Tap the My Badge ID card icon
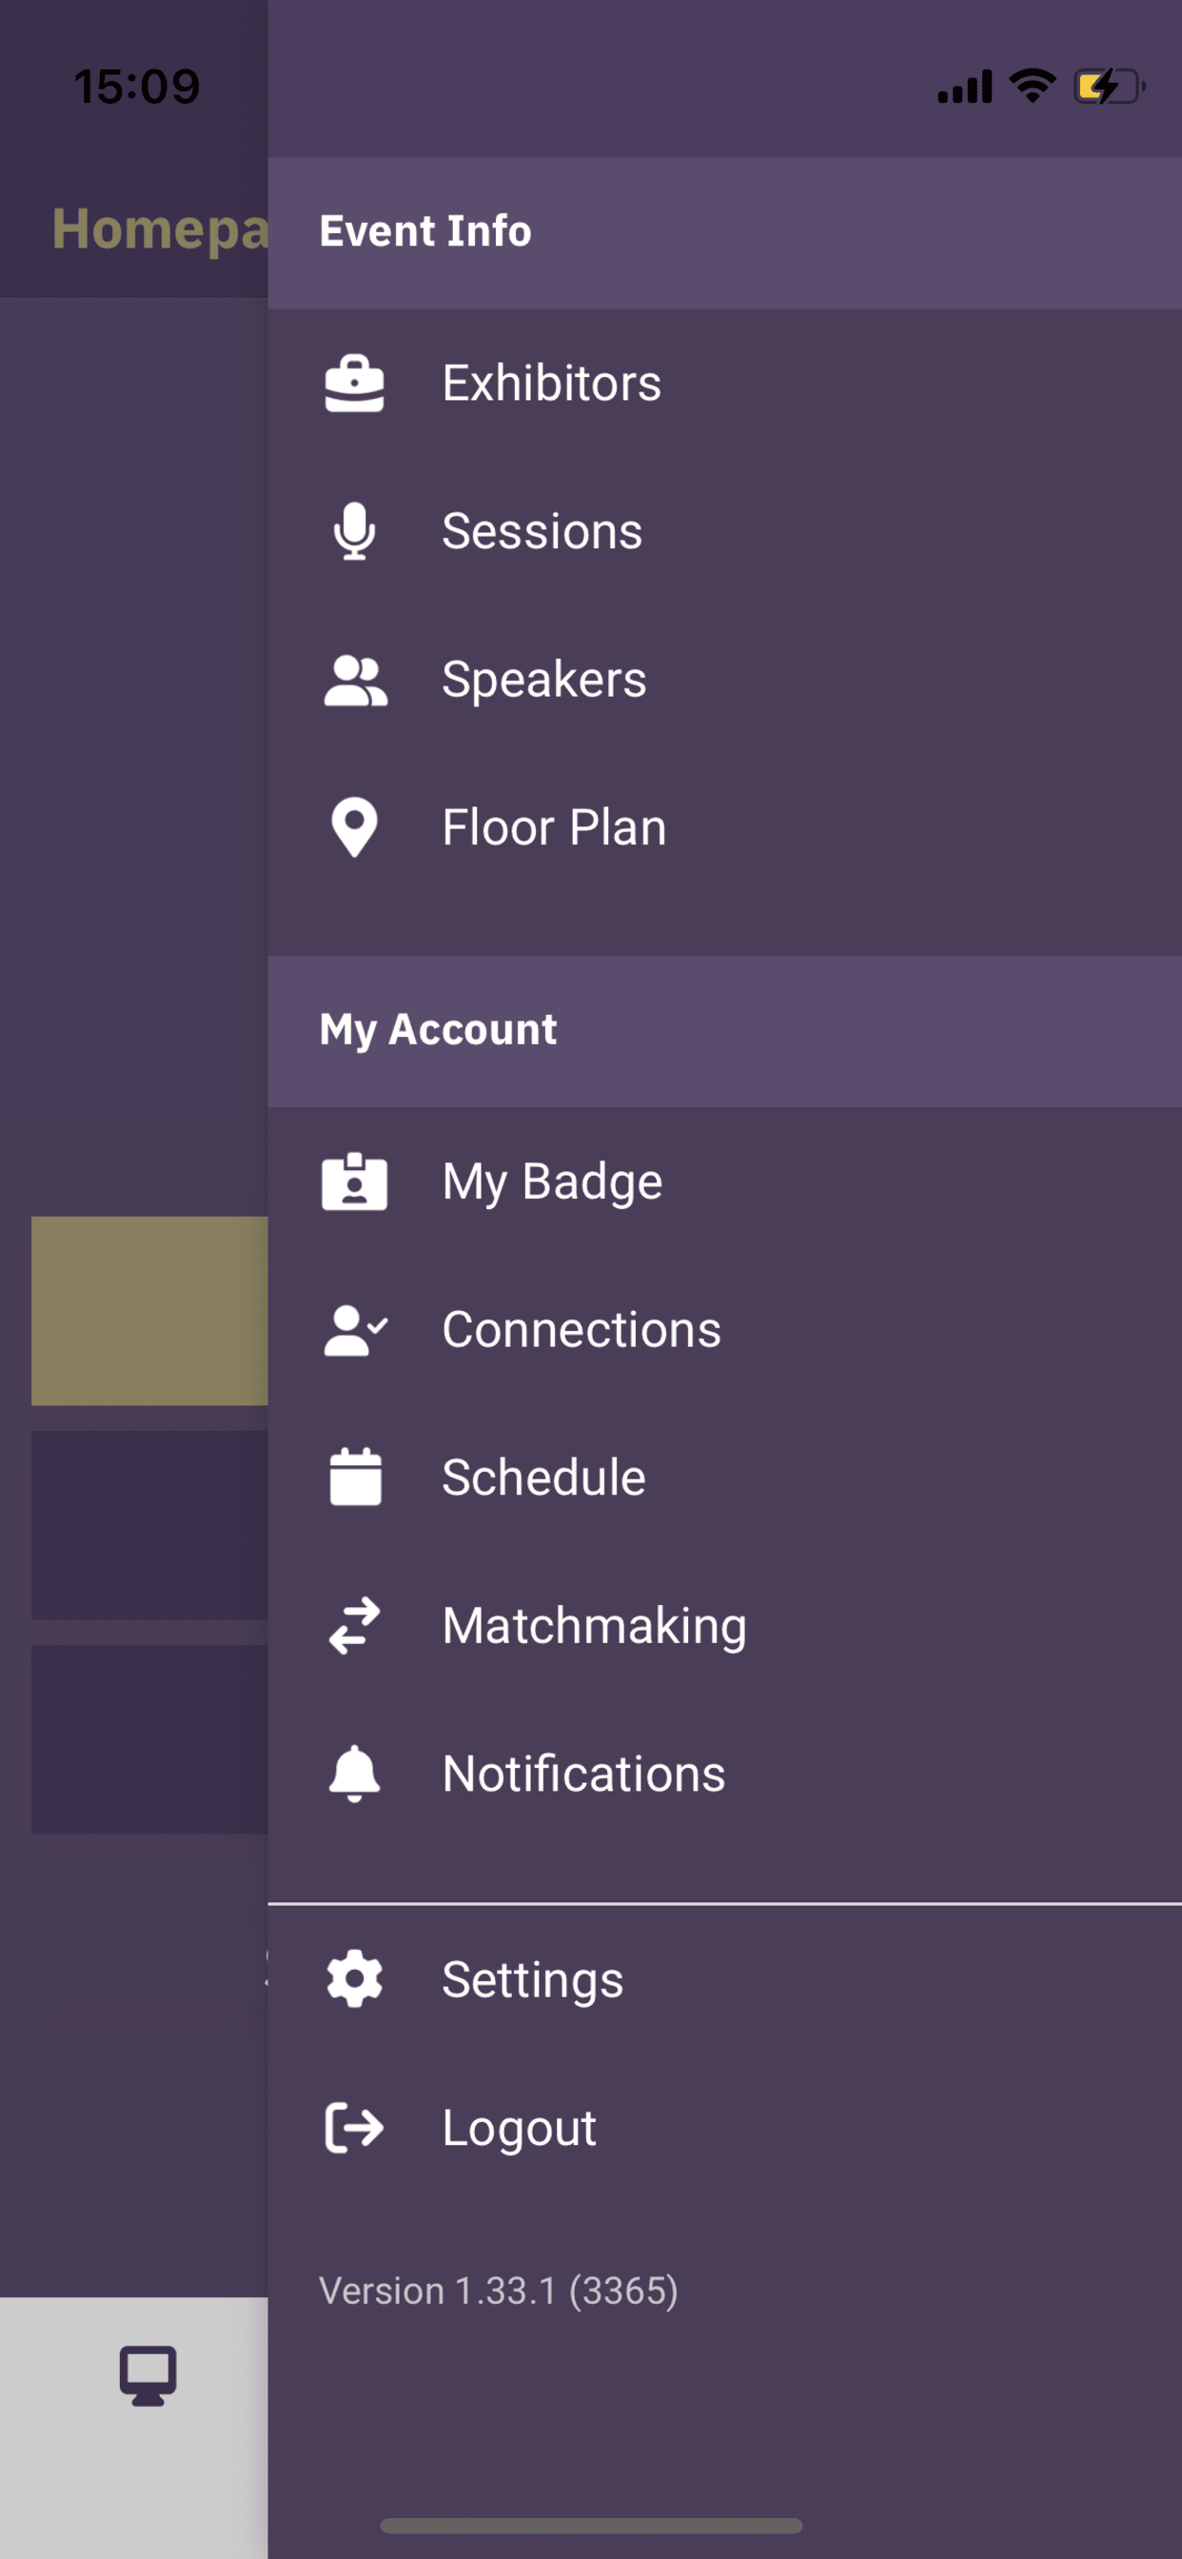Screen dimensions: 1182x2559 tap(355, 1181)
